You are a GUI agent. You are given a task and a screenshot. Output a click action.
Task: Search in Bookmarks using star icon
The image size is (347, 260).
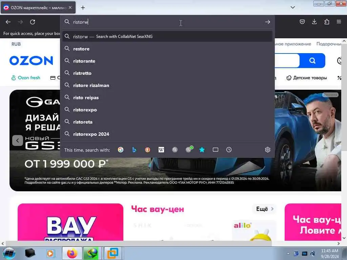202,150
